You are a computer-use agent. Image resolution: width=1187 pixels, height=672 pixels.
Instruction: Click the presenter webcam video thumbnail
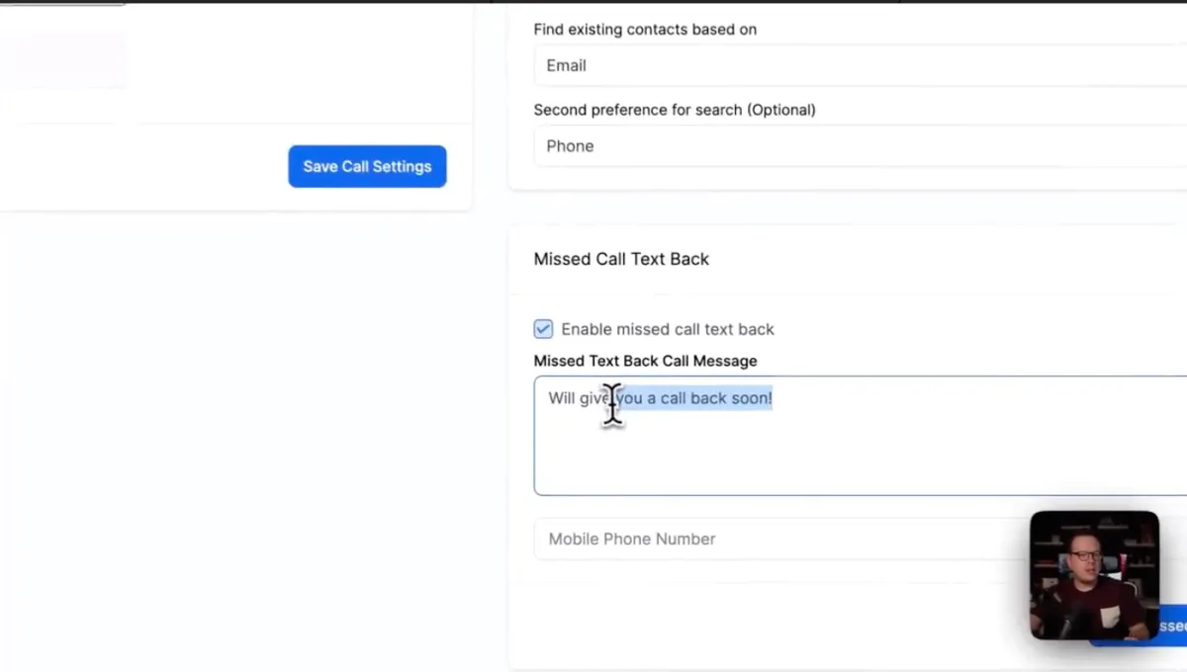click(x=1094, y=575)
